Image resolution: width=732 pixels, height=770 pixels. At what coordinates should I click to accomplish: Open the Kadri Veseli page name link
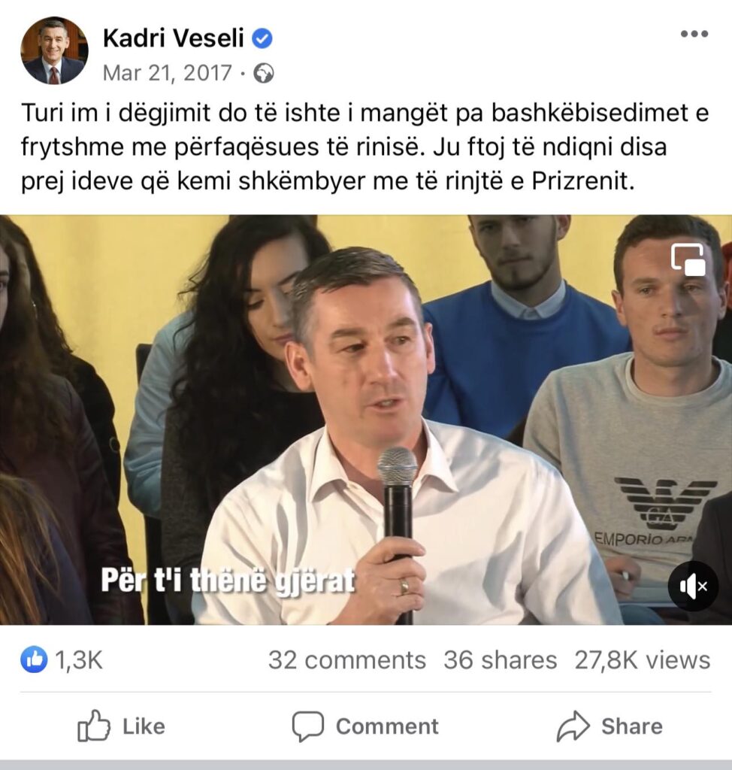[174, 38]
